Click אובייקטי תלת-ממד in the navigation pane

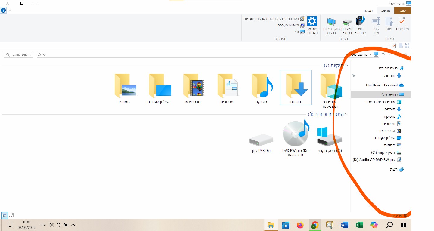point(384,102)
